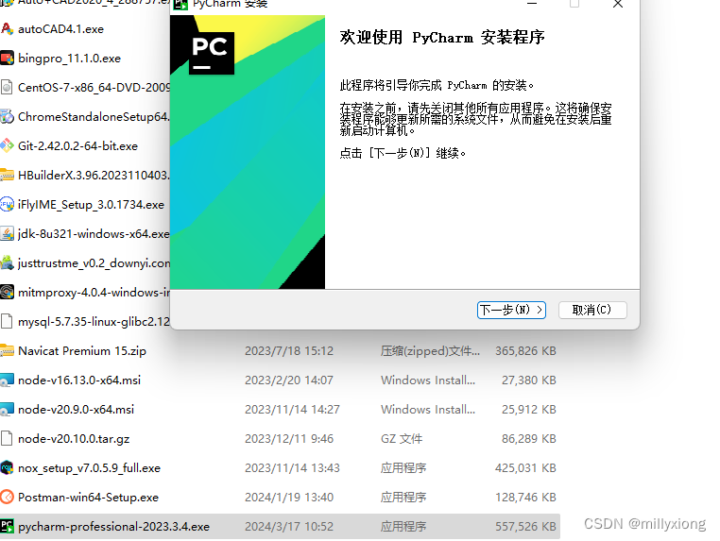Select the CentOS-7 DVD image file icon

(7, 87)
